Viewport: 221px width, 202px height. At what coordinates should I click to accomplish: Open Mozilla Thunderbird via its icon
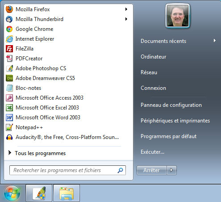(9, 19)
